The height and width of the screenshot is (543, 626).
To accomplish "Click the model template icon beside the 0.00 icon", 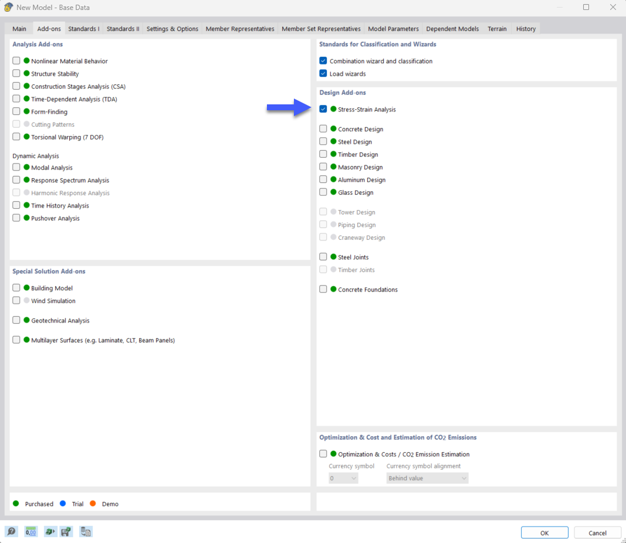I will click(49, 531).
